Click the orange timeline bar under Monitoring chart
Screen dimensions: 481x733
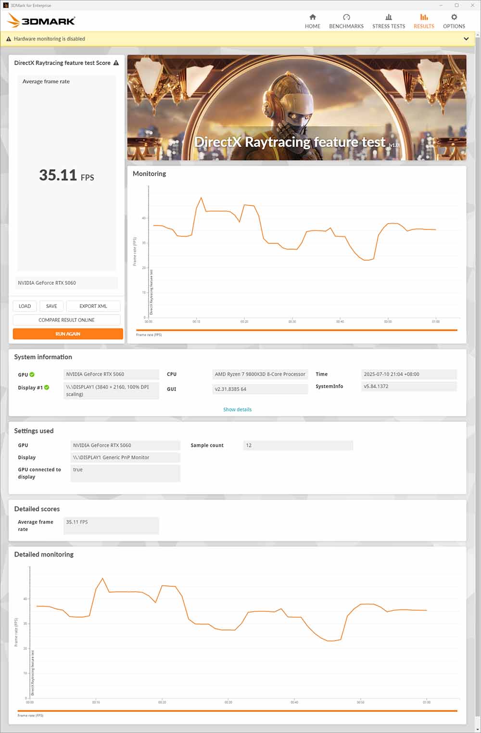click(296, 330)
